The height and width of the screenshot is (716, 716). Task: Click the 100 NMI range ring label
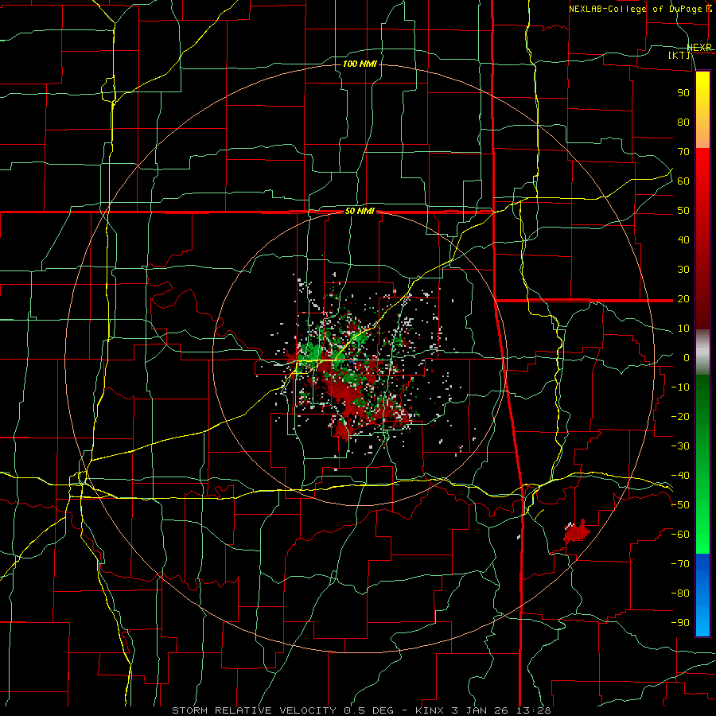click(360, 64)
